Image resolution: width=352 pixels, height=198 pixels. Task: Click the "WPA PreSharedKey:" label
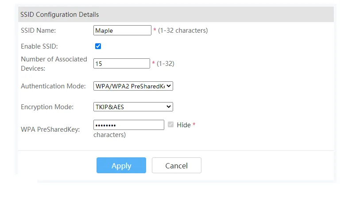50,129
